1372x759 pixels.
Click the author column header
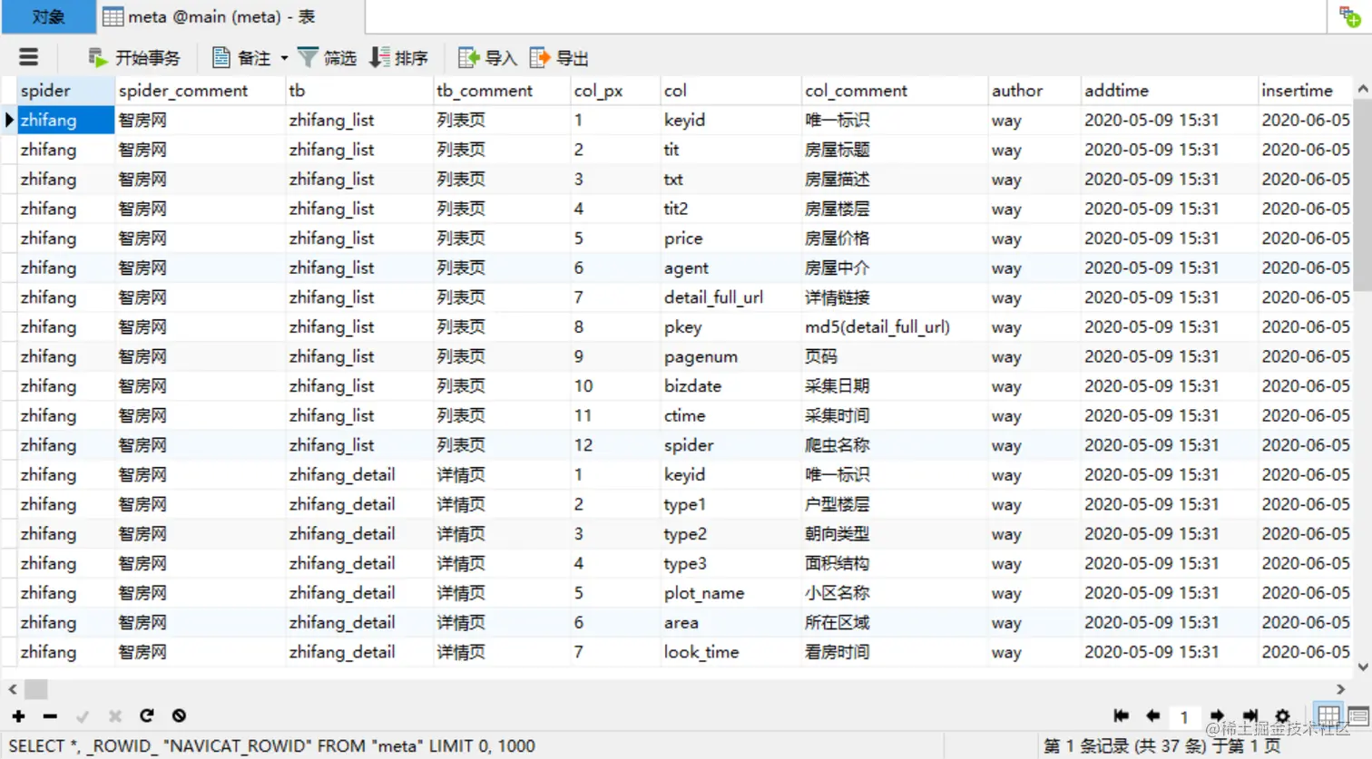point(1034,91)
